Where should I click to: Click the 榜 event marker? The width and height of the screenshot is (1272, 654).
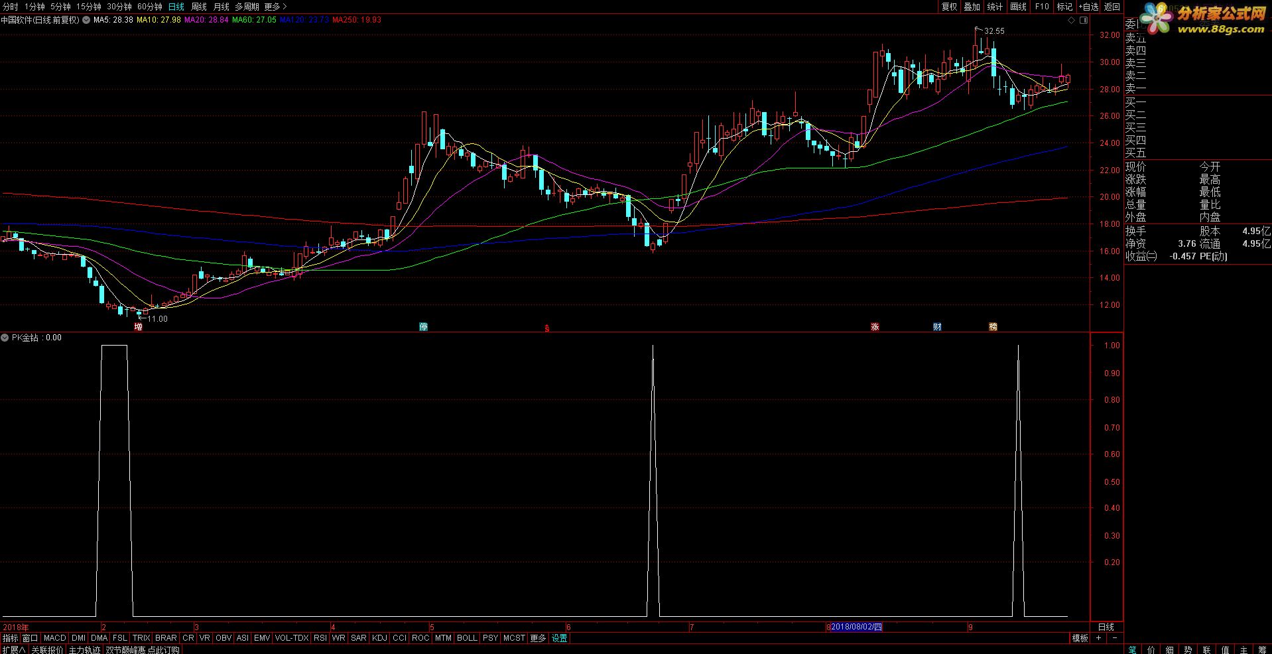[x=993, y=326]
